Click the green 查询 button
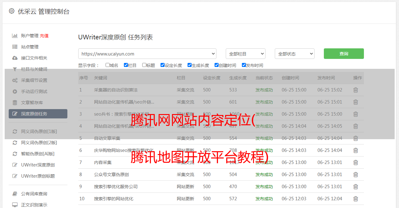The height and width of the screenshot is (208, 399). click(x=344, y=54)
